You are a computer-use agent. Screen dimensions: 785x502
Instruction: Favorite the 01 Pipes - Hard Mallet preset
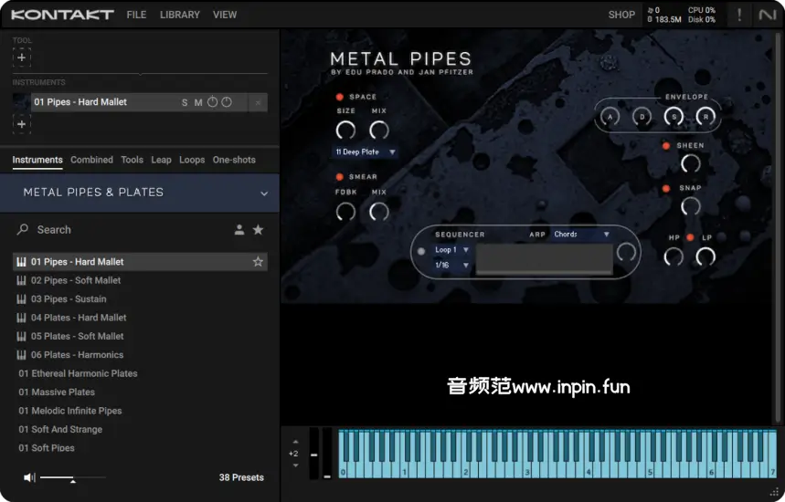258,262
